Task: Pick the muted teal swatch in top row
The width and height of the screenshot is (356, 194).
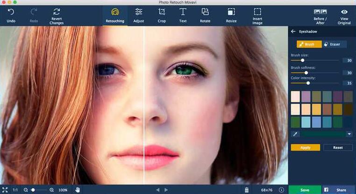Action: click(327, 97)
